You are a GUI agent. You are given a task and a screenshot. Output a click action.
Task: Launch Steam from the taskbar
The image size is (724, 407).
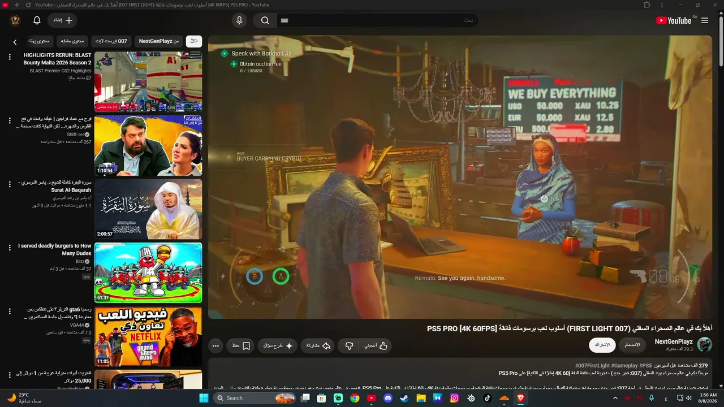pyautogui.click(x=404, y=398)
